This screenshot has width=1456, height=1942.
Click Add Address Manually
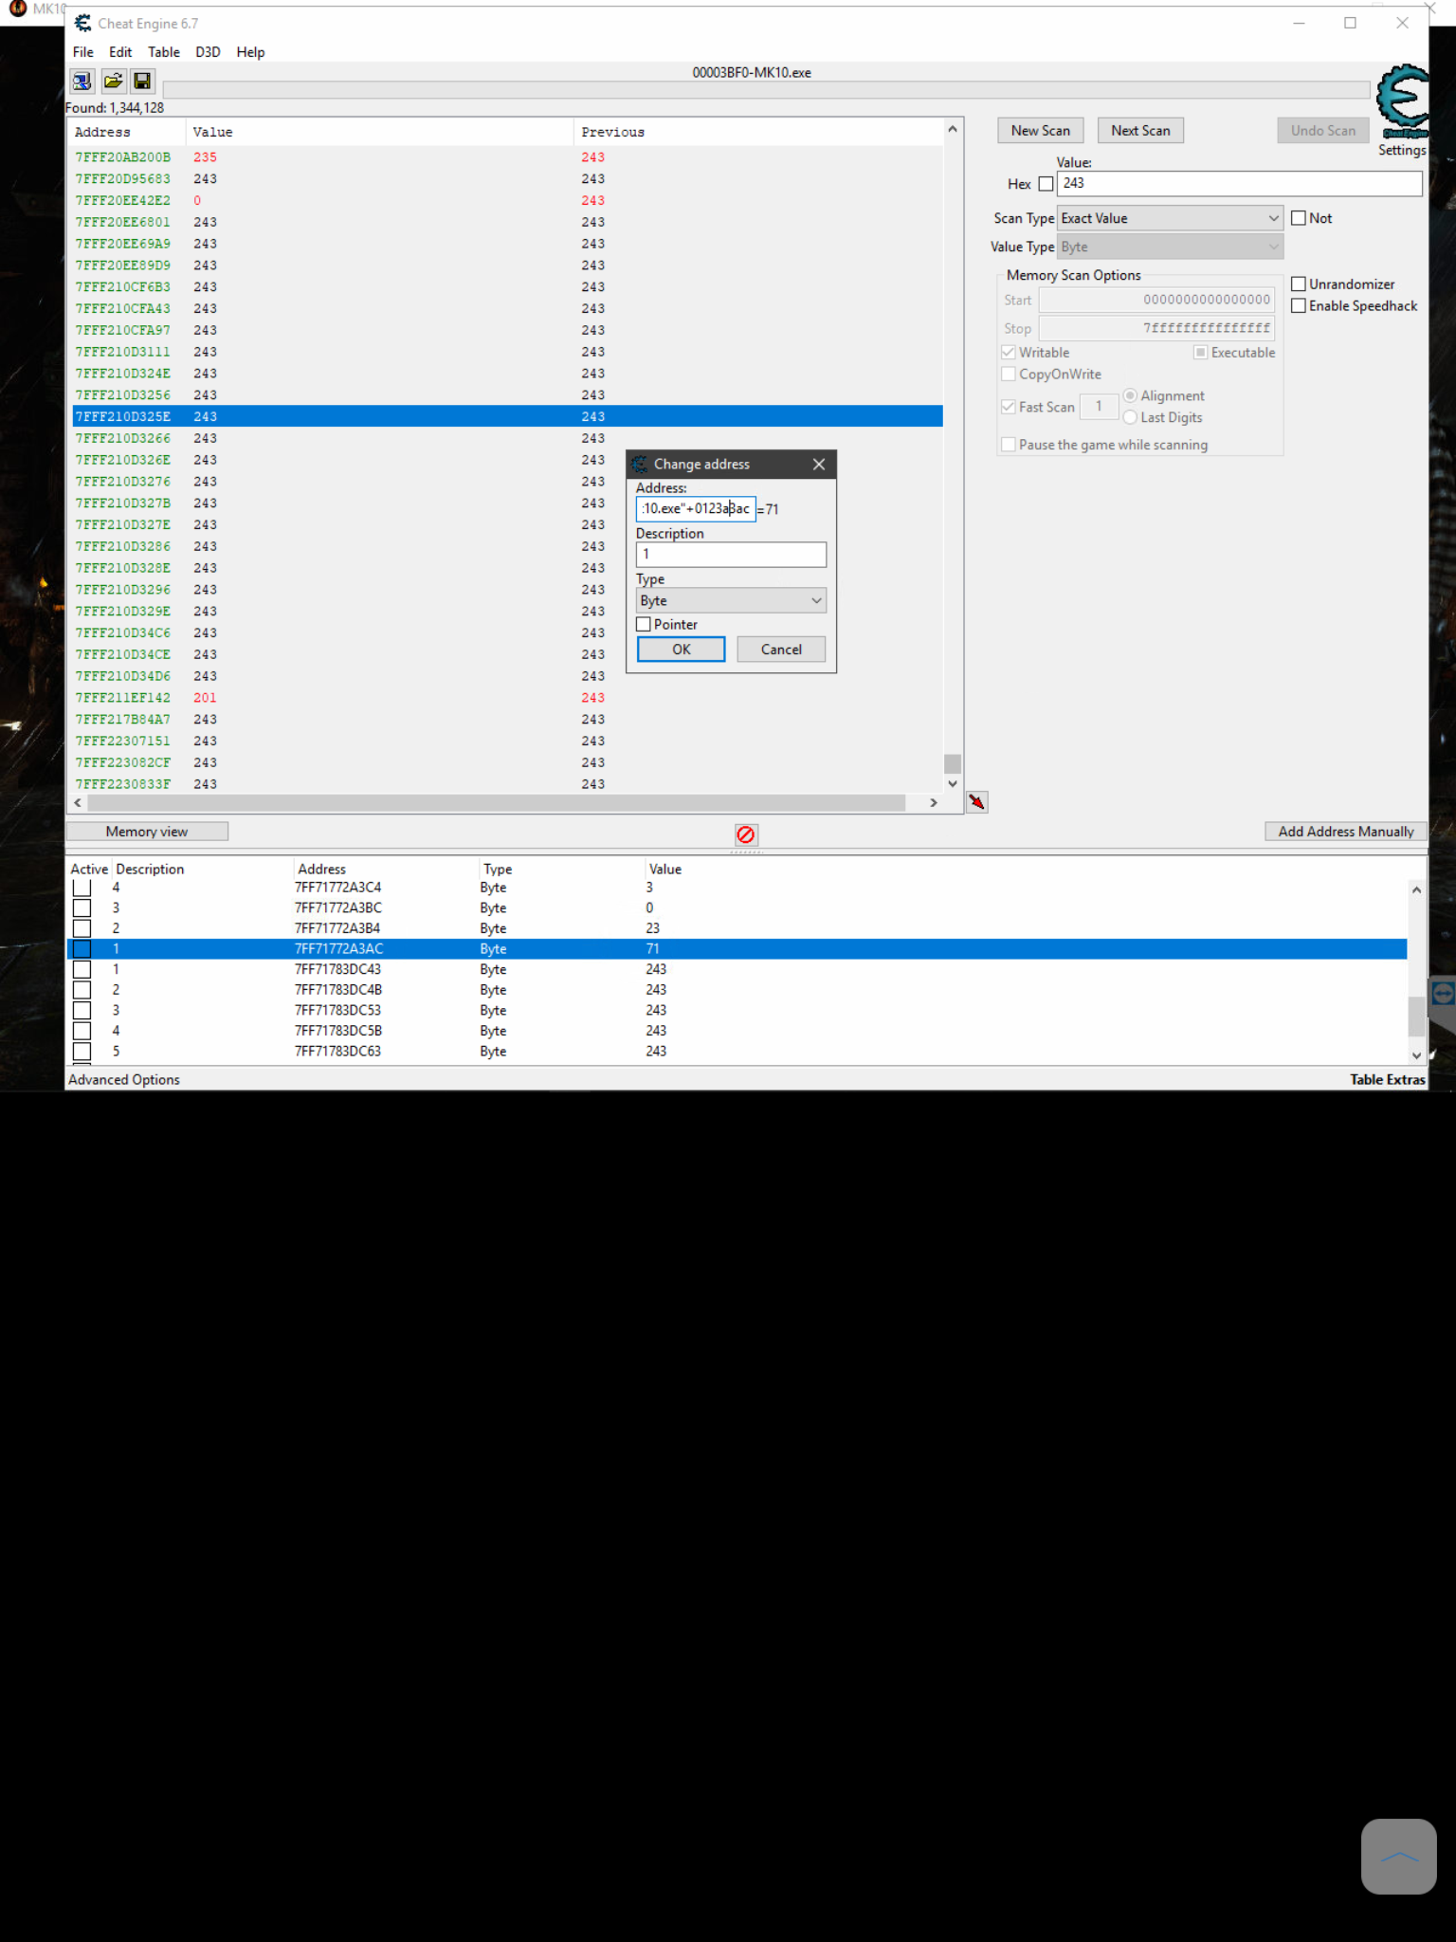pyautogui.click(x=1345, y=832)
